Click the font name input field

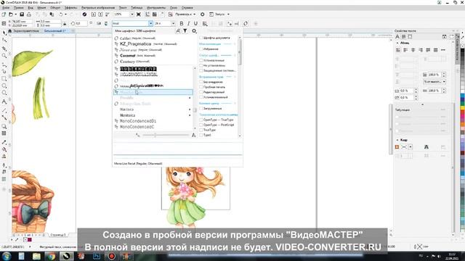click(130, 23)
